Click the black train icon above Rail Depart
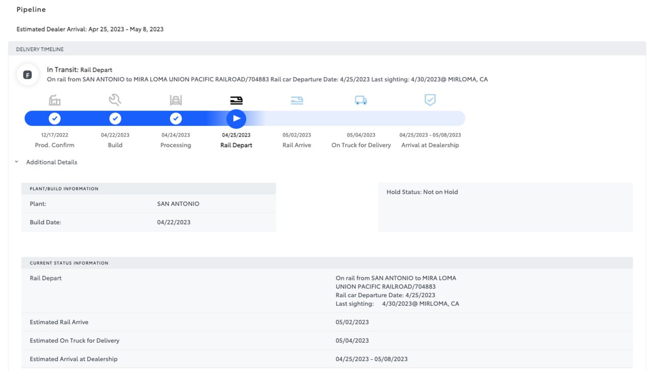 tap(237, 100)
